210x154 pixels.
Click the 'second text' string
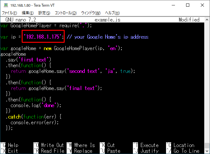(83, 71)
